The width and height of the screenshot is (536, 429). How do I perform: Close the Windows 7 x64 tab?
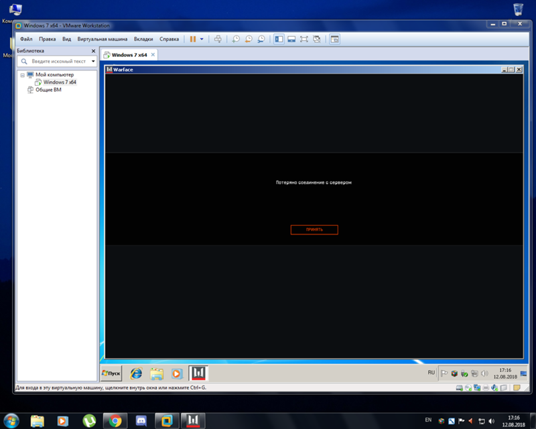153,55
